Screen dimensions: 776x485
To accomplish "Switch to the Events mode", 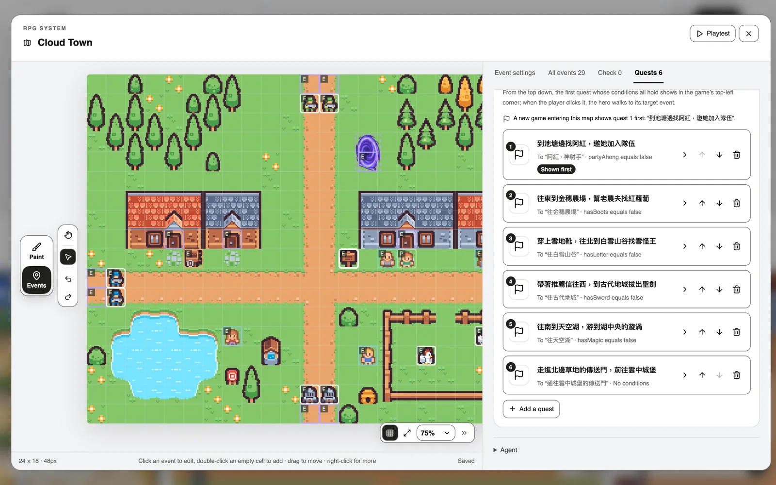I will point(36,280).
